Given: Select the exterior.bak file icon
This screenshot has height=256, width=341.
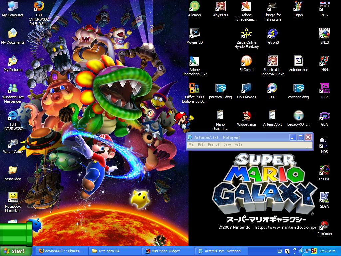Looking at the screenshot, I should pyautogui.click(x=298, y=61).
